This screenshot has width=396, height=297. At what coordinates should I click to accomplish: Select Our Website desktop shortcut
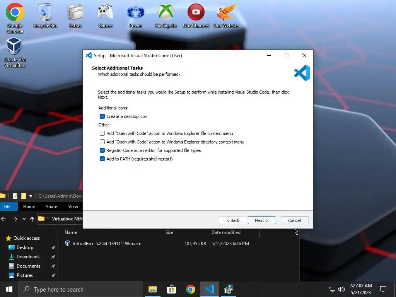coord(226,15)
